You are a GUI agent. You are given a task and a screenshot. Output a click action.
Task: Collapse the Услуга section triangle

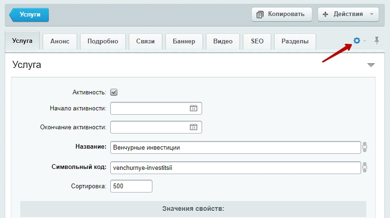[371, 65]
